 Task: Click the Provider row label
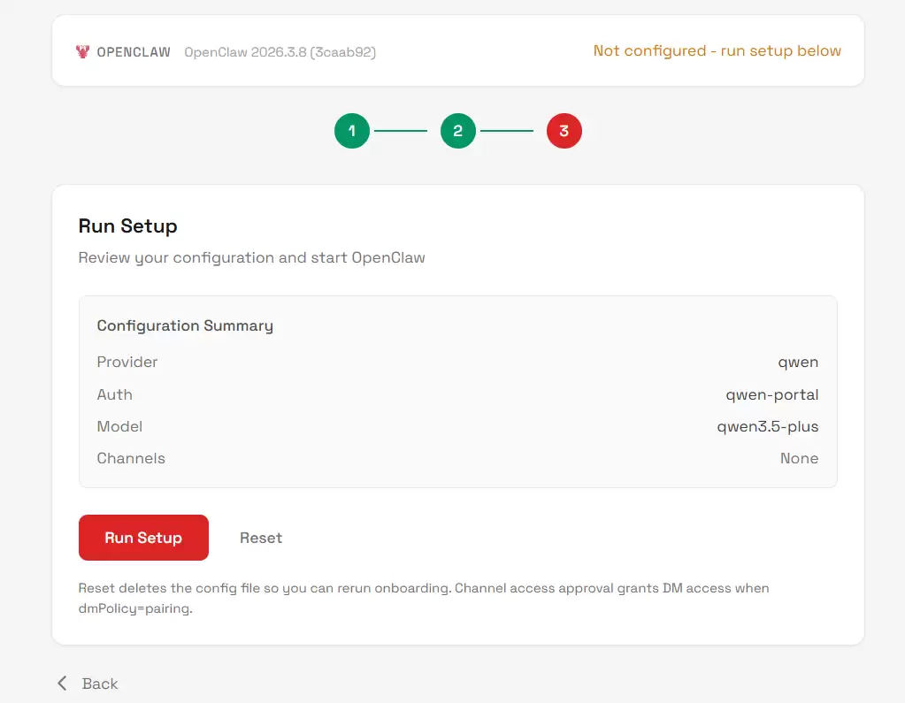coord(127,362)
